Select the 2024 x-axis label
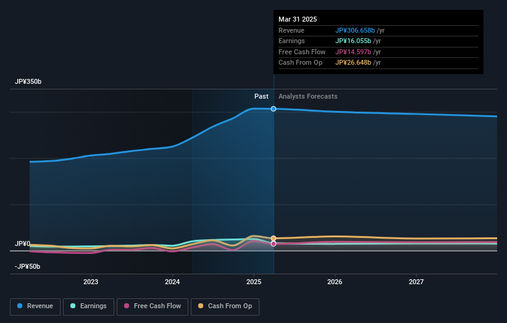 [172, 282]
